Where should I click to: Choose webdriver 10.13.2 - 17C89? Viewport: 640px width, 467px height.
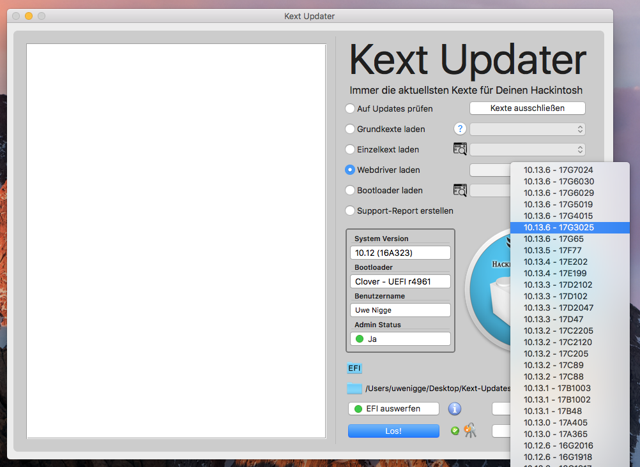click(570, 366)
